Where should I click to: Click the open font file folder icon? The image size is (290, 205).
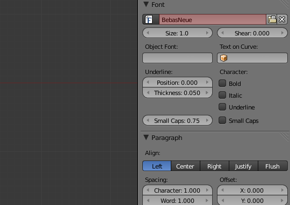point(272,19)
